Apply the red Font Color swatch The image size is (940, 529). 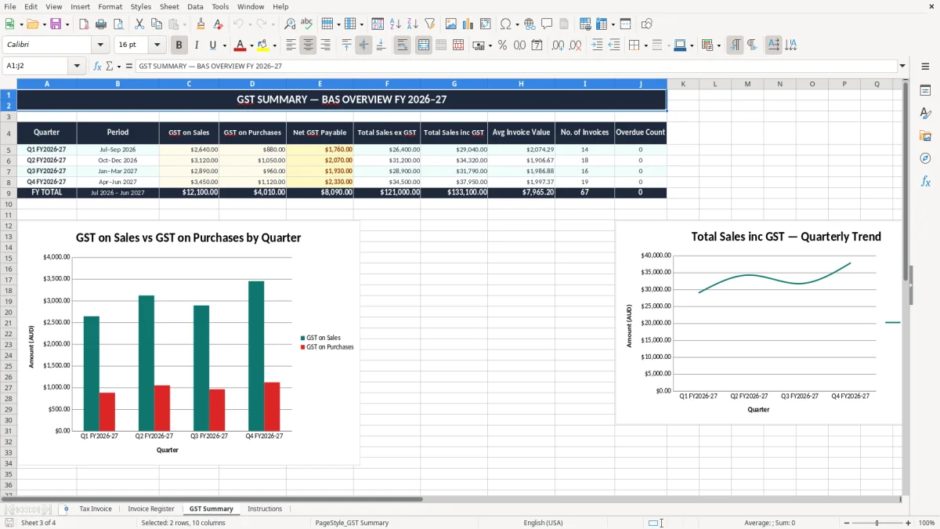point(240,45)
